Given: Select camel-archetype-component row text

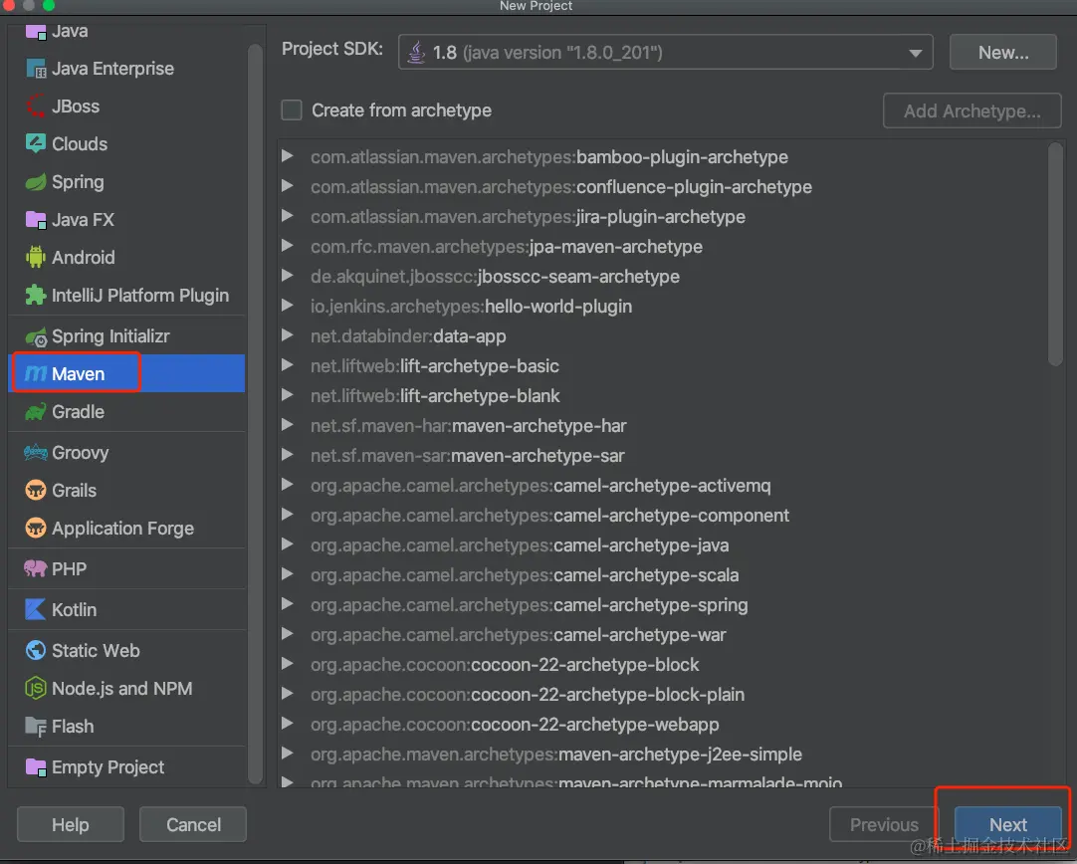Looking at the screenshot, I should (x=549, y=515).
